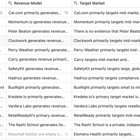This screenshot has height=140, width=140.
Task: Click the Revenue Model column AI icon
Action: coord(10,3)
